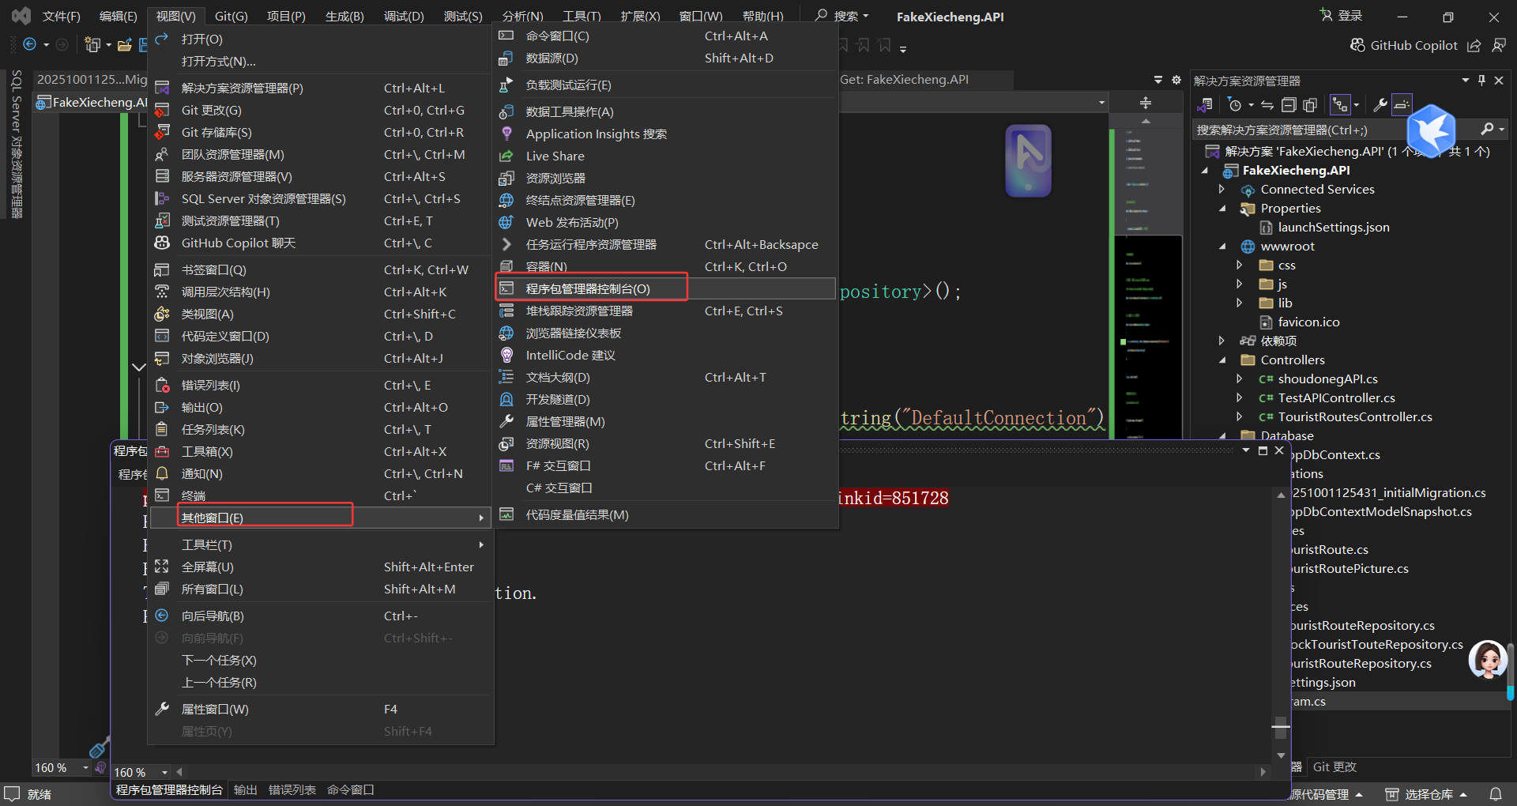Click the 工具箱(X) menu entry

pos(320,451)
